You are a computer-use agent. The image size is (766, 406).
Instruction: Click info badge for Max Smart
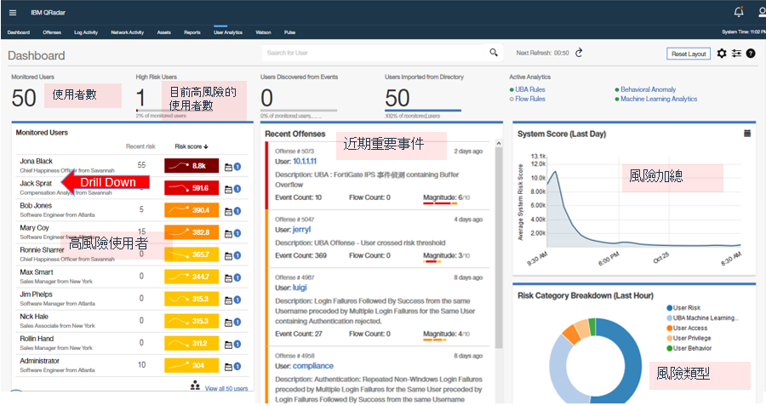click(x=237, y=277)
